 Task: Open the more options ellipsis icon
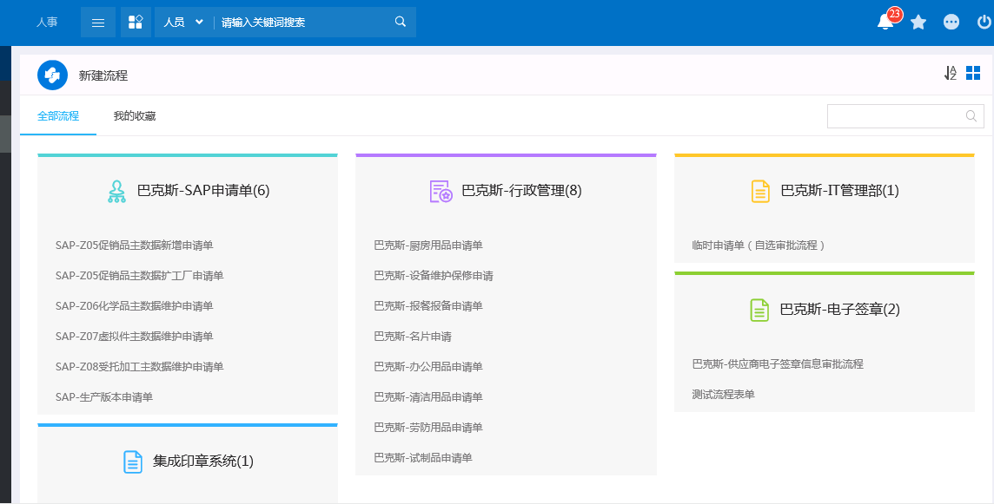coord(951,23)
